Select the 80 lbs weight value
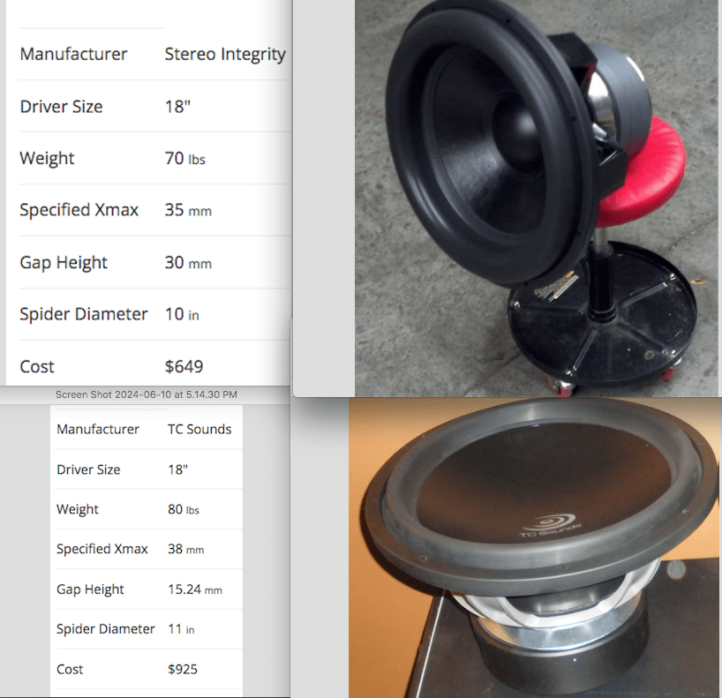722x698 pixels. point(184,509)
